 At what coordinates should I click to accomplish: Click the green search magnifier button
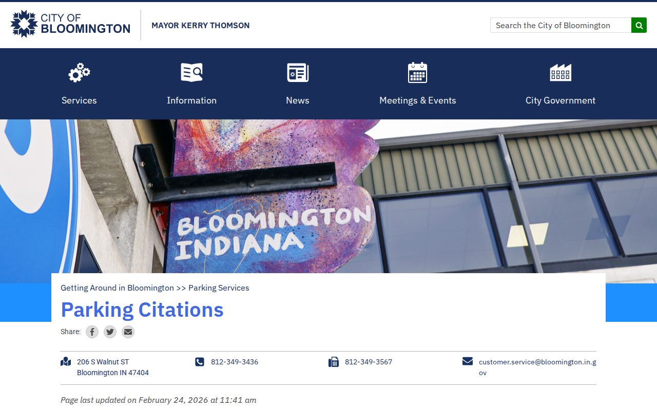point(639,25)
